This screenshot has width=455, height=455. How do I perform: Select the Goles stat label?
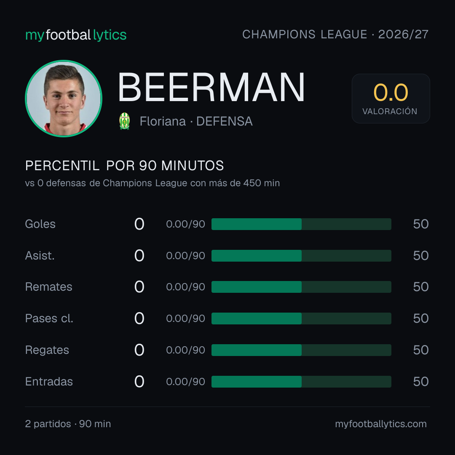(x=40, y=224)
